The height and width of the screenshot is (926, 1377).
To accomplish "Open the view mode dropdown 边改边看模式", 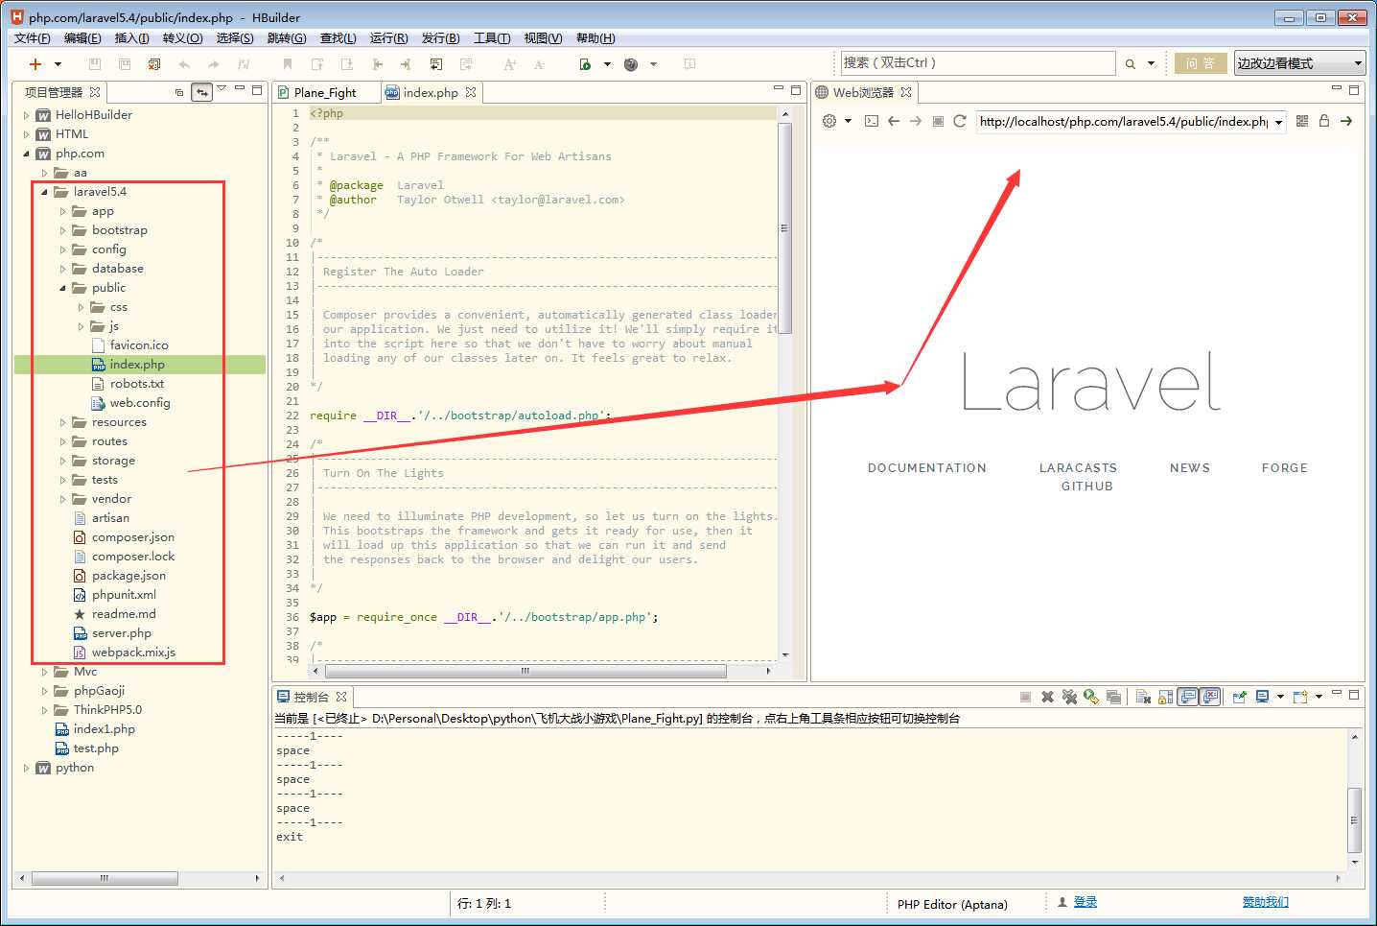I will tap(1299, 63).
